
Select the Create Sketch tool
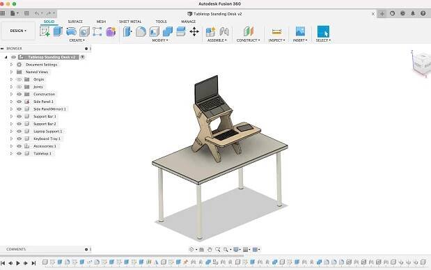45,31
